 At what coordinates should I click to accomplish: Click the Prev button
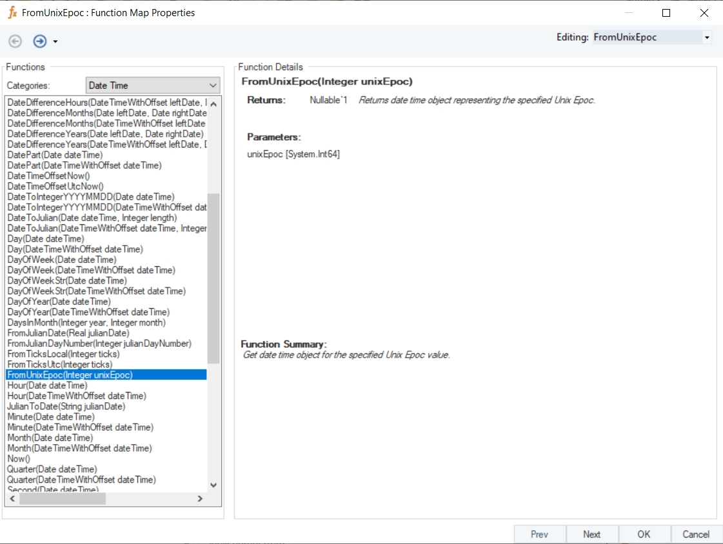[x=539, y=534]
